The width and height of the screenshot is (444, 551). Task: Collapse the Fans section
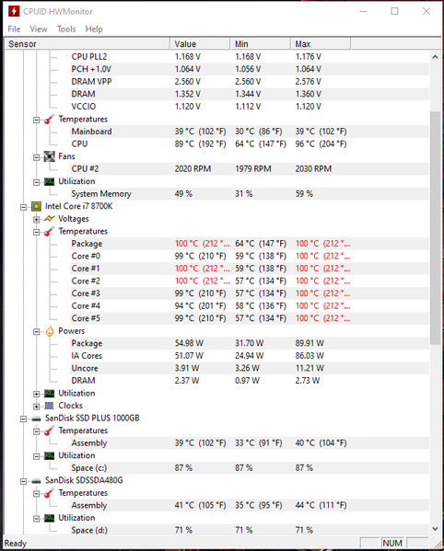click(x=36, y=157)
